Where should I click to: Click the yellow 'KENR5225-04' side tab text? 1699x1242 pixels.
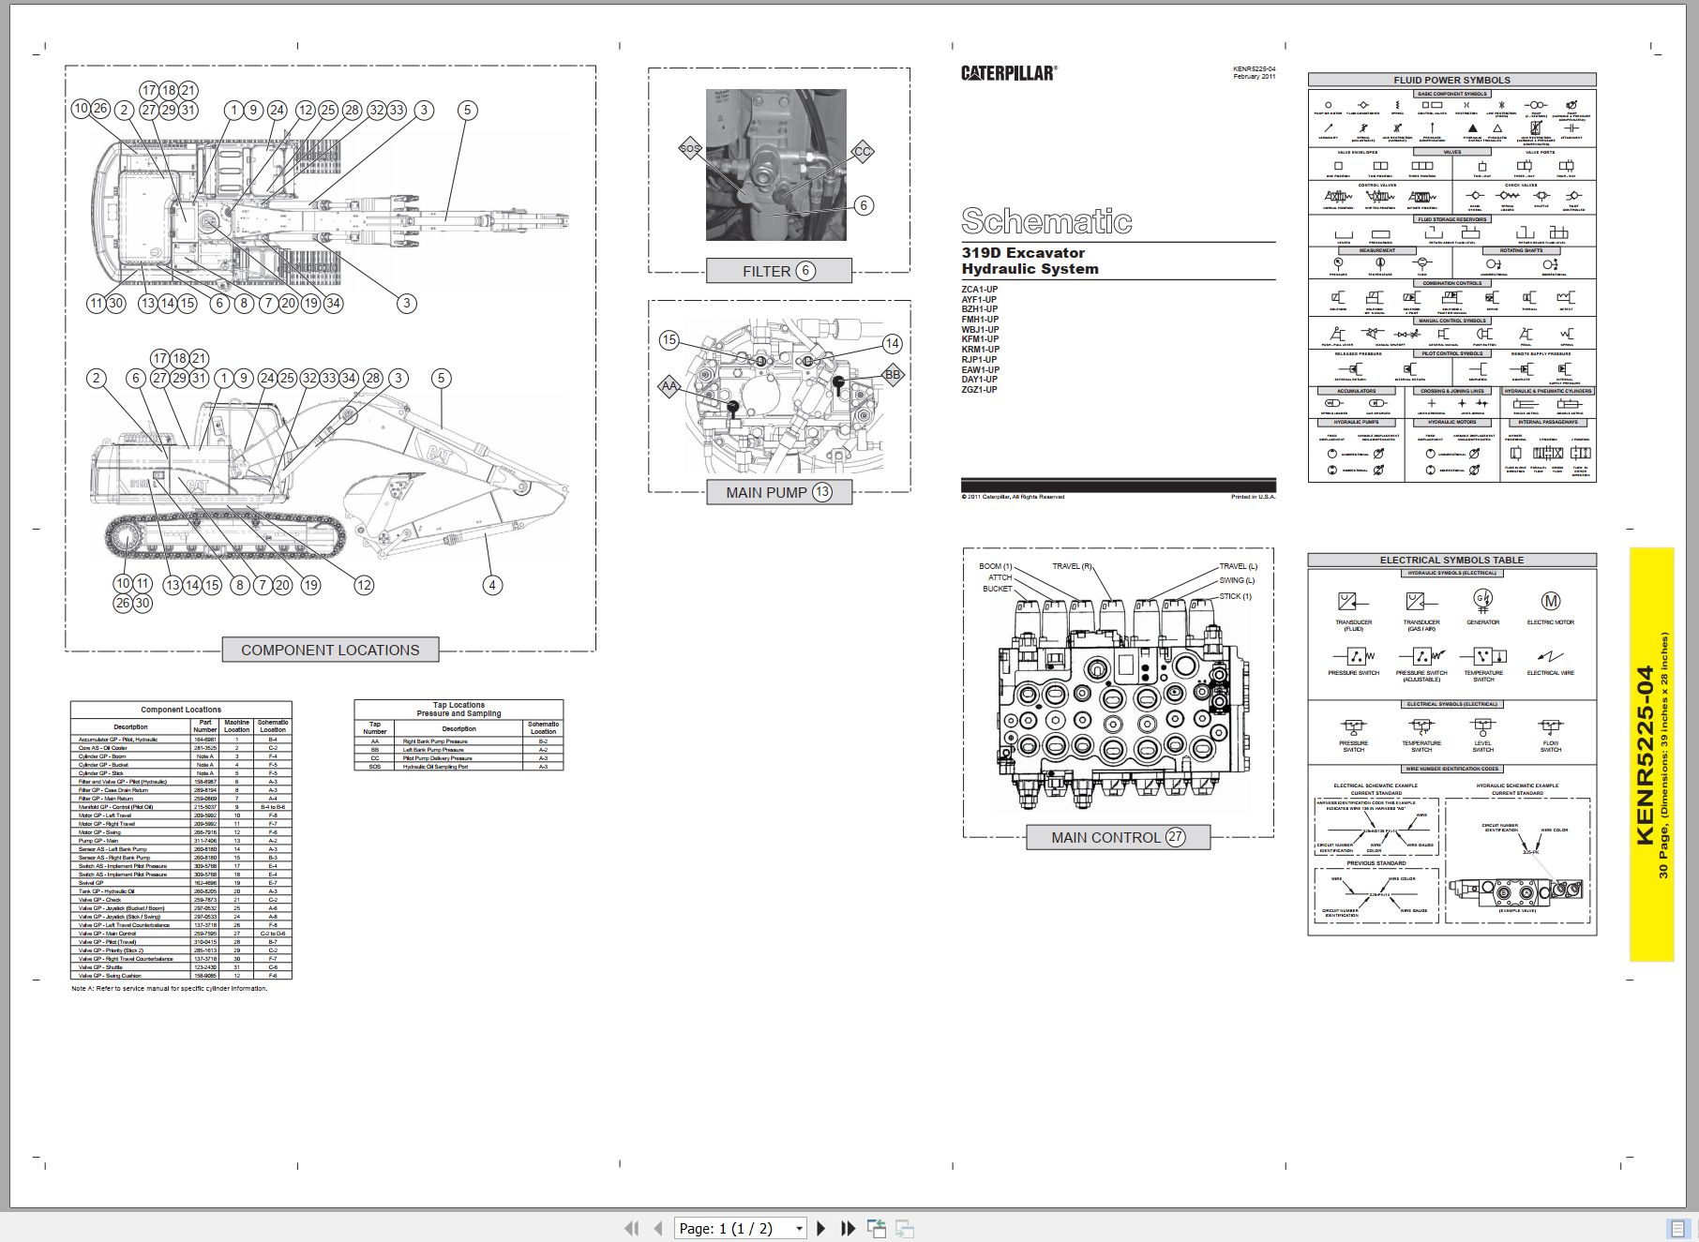(1645, 756)
